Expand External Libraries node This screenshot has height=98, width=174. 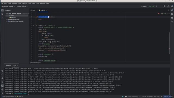coord(6,19)
